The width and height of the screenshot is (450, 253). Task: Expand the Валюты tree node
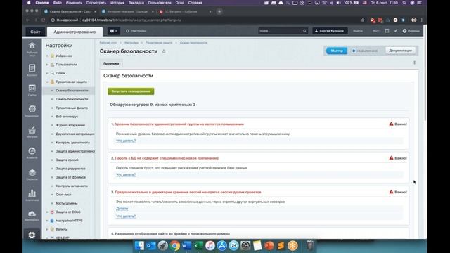(x=47, y=229)
